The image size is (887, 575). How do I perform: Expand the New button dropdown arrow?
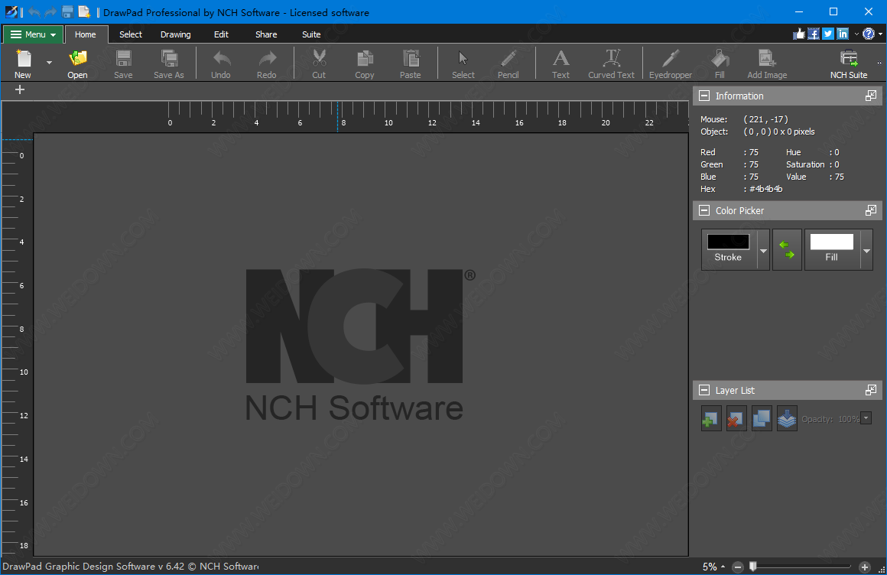tap(49, 63)
